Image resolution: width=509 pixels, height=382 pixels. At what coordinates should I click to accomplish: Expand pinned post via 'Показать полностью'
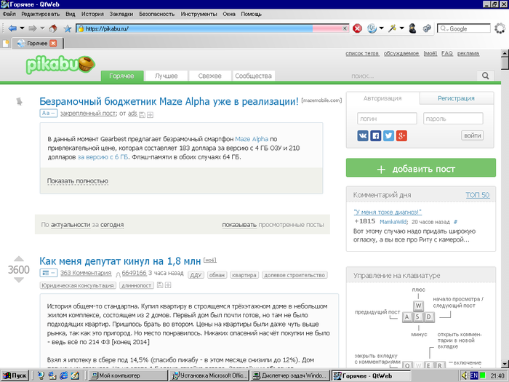click(x=77, y=180)
